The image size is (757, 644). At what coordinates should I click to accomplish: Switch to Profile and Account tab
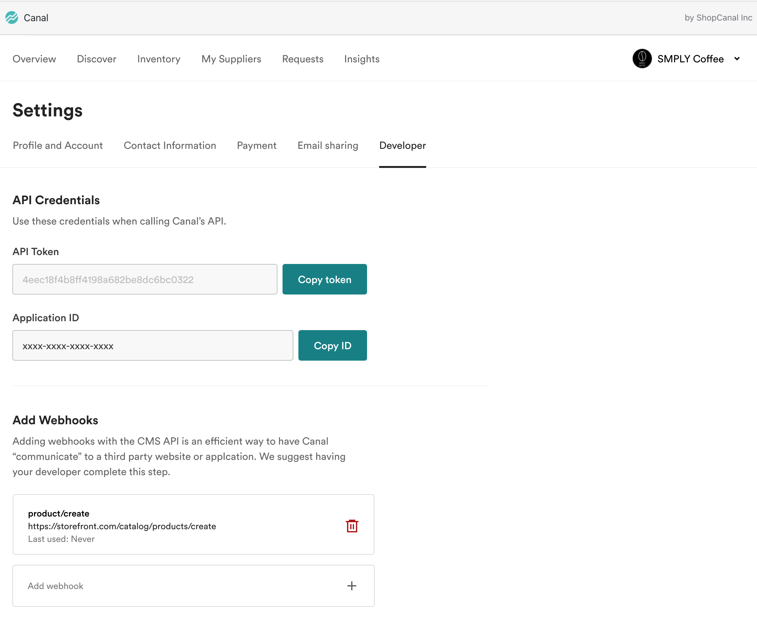pos(58,146)
